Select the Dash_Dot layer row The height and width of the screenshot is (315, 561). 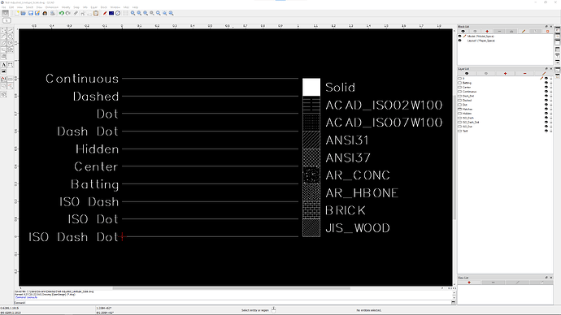pyautogui.click(x=505, y=96)
